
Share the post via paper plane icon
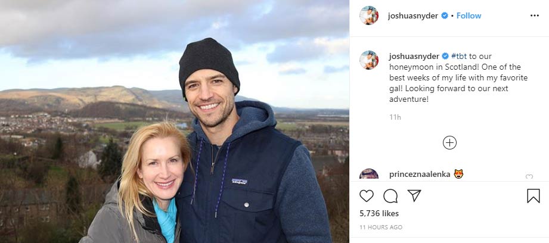click(x=414, y=195)
